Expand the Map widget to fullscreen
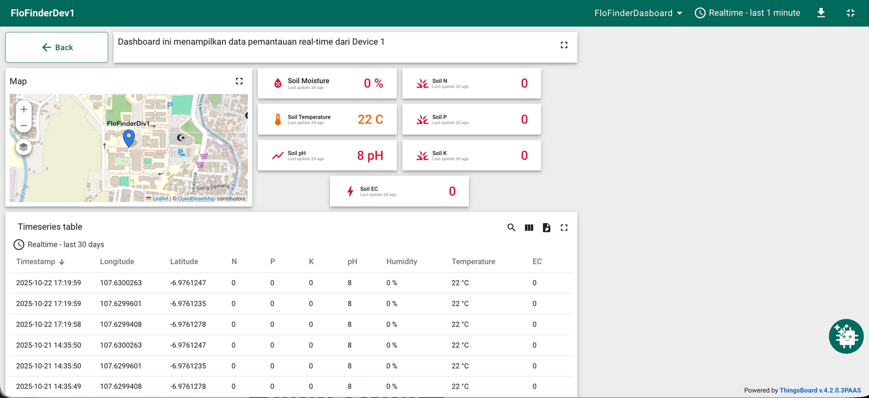The width and height of the screenshot is (869, 398). (x=239, y=81)
